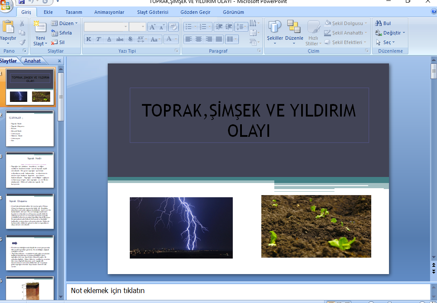The height and width of the screenshot is (303, 437).
Task: Open the Şekil Efektleri effects dropdown
Action: pos(345,42)
